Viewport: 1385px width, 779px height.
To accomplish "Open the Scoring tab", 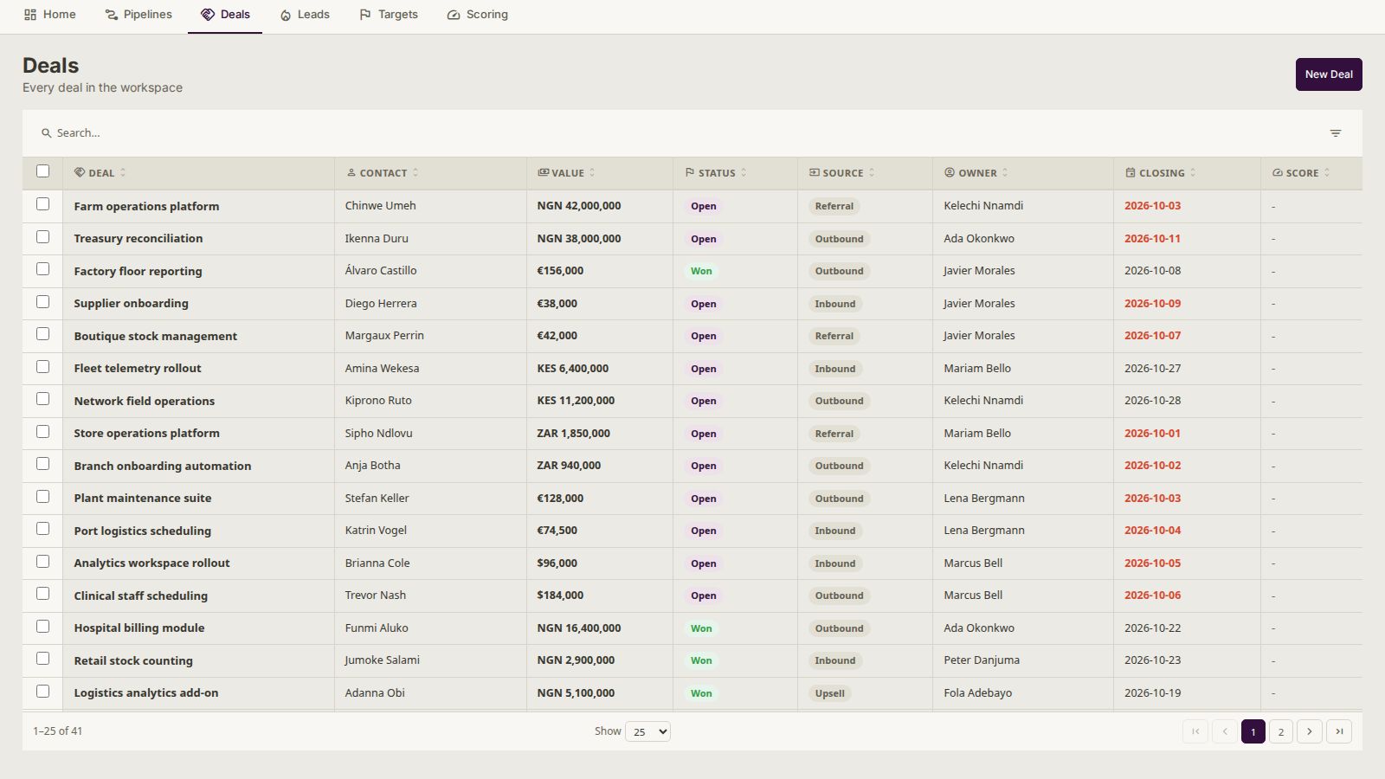I will click(x=478, y=15).
